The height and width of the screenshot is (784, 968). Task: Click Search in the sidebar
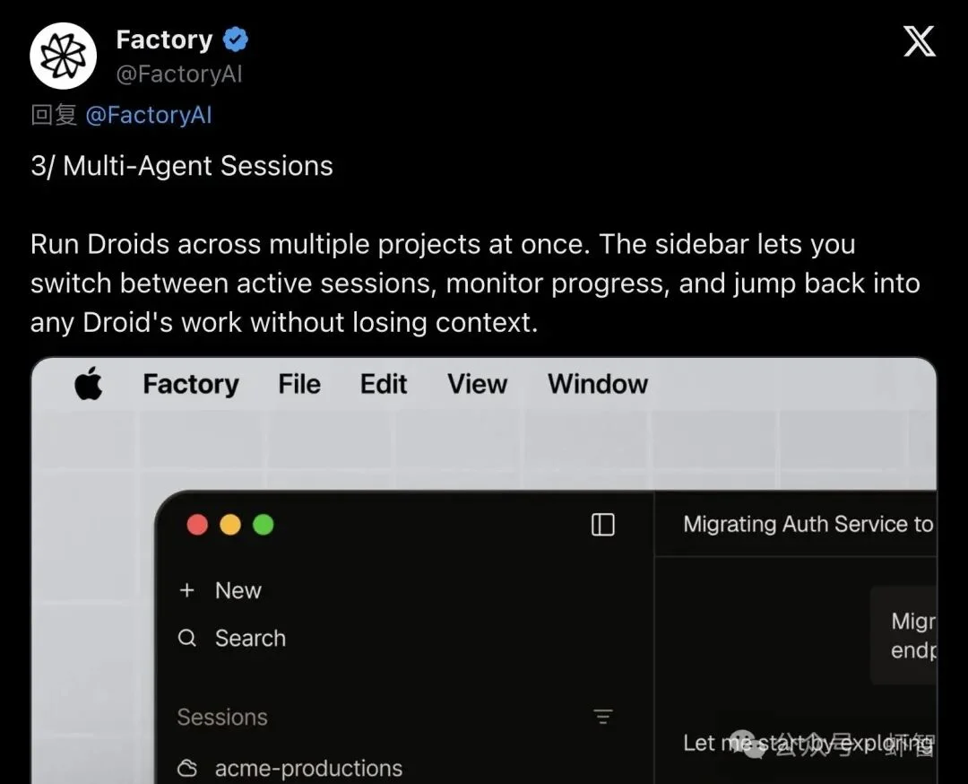coord(250,638)
